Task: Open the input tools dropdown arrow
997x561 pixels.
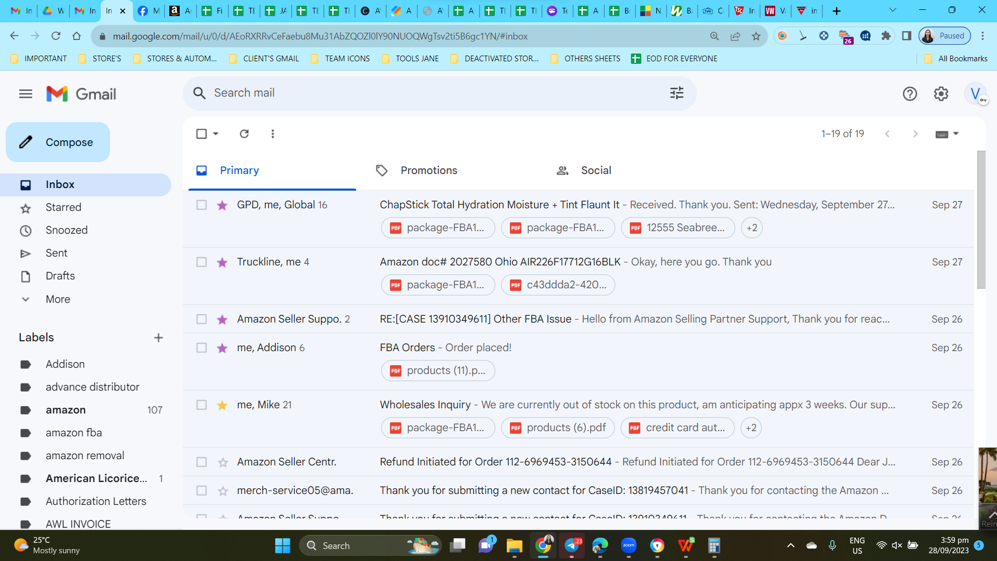Action: [956, 134]
